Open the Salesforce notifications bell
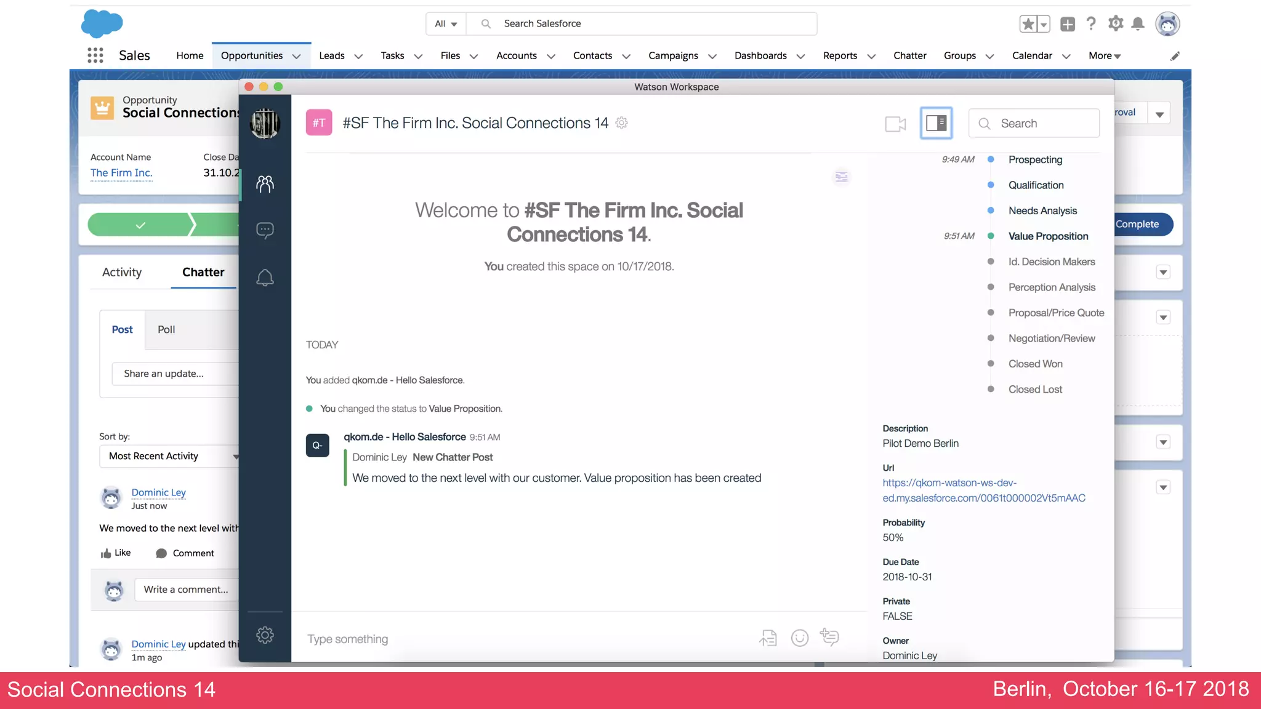Screen dimensions: 1261x709 click(1138, 24)
